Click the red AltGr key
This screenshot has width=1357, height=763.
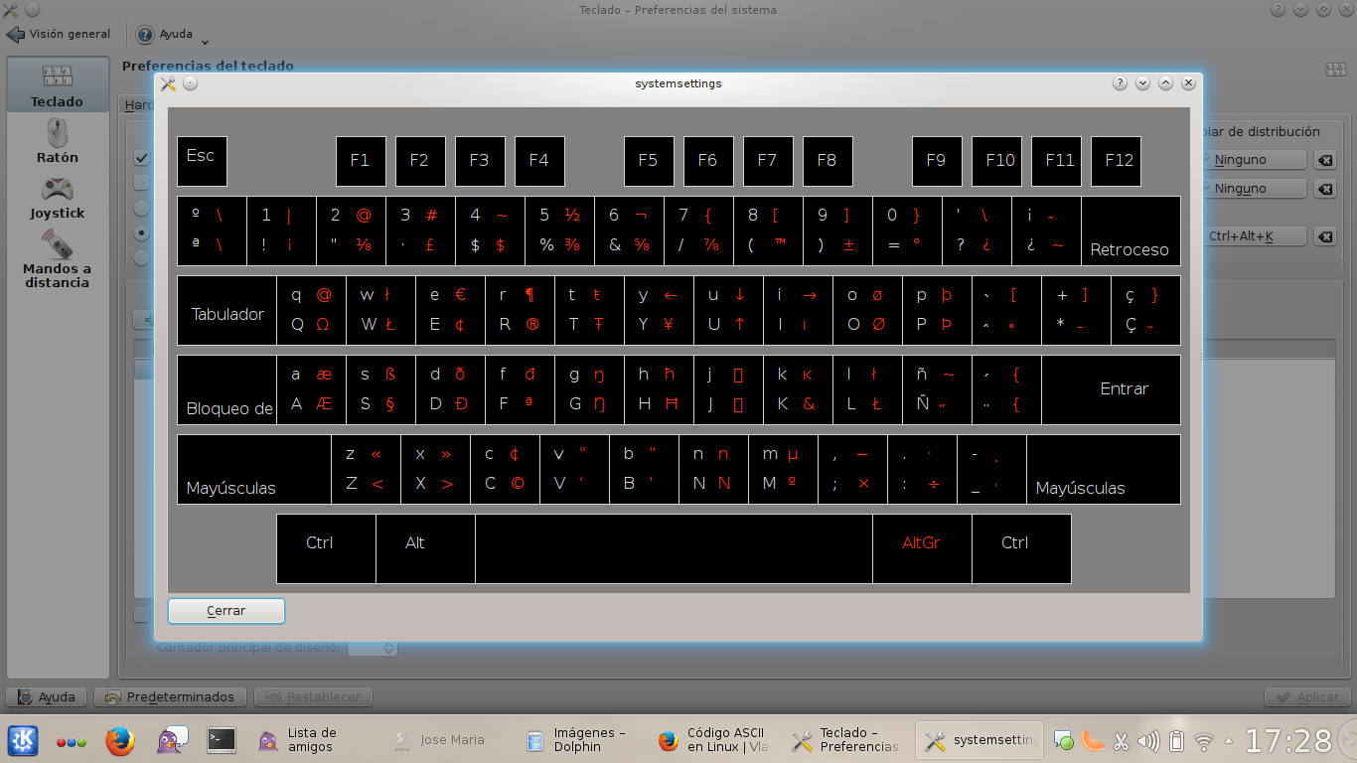click(x=922, y=548)
